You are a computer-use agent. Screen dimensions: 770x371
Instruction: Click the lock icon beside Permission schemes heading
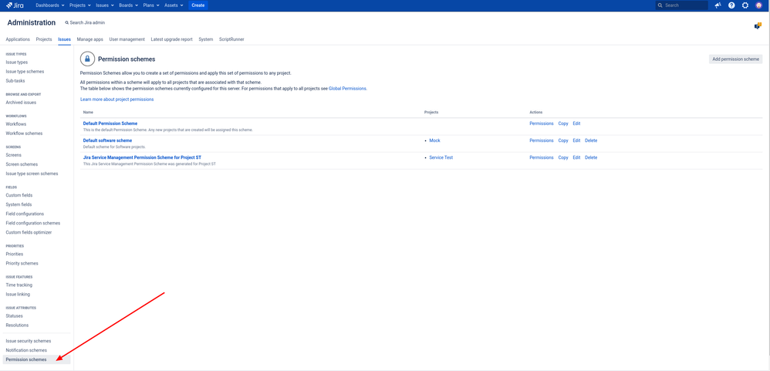[x=87, y=59]
